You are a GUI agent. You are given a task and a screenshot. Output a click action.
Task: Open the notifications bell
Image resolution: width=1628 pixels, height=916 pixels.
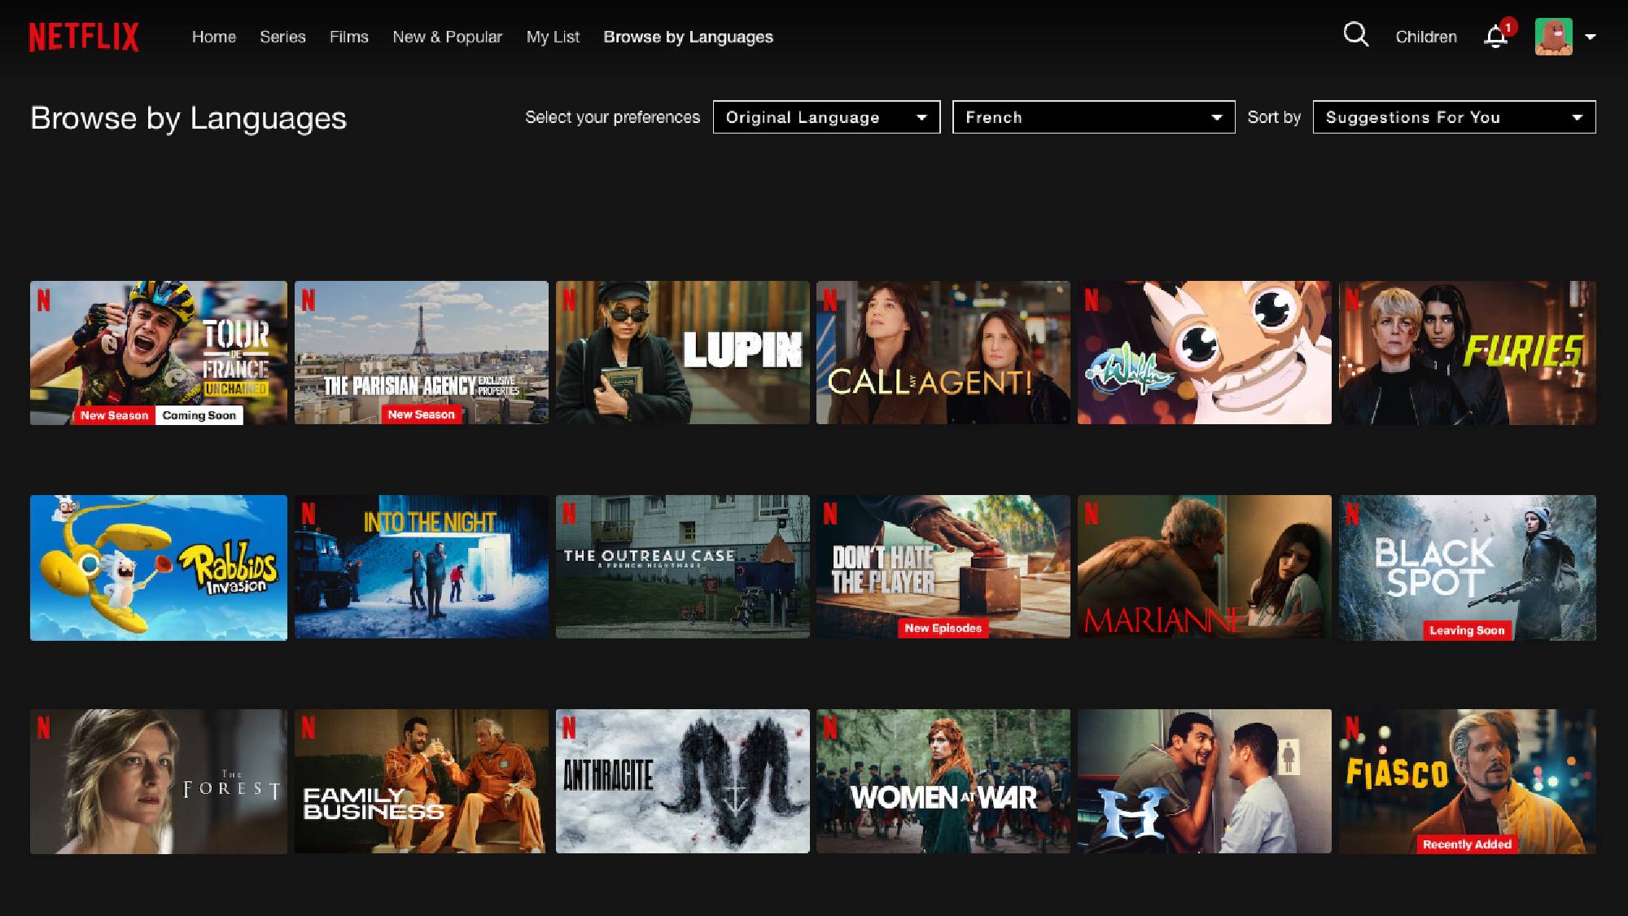pyautogui.click(x=1496, y=36)
